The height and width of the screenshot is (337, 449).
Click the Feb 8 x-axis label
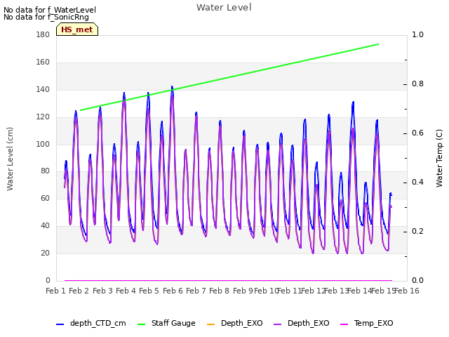(219, 291)
